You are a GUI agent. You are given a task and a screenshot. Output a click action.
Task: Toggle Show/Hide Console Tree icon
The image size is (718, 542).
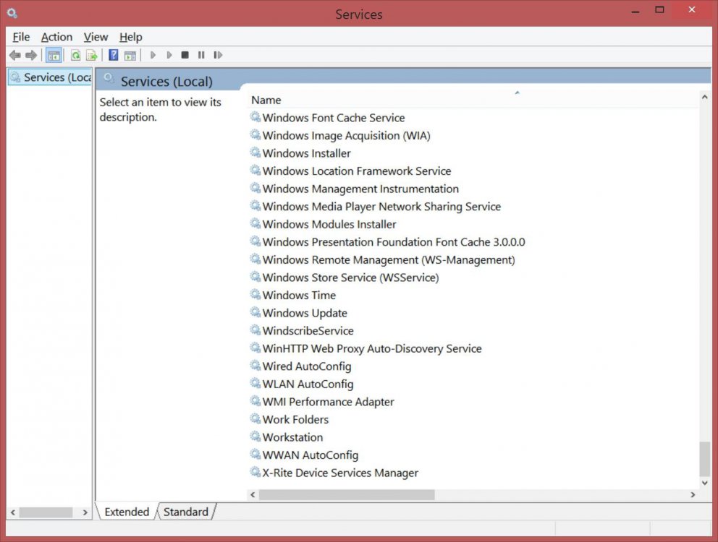point(54,56)
